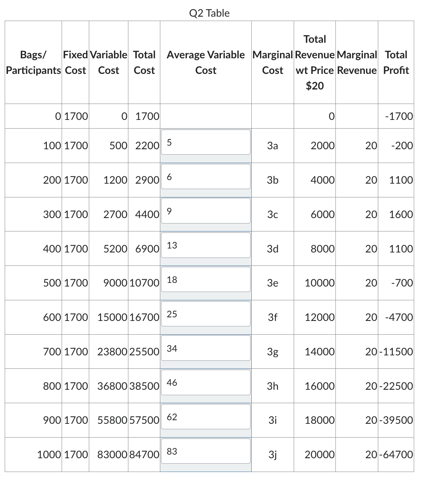Click the Total Cost value 4400
Viewport: 433px width, 489px height.
pyautogui.click(x=147, y=214)
